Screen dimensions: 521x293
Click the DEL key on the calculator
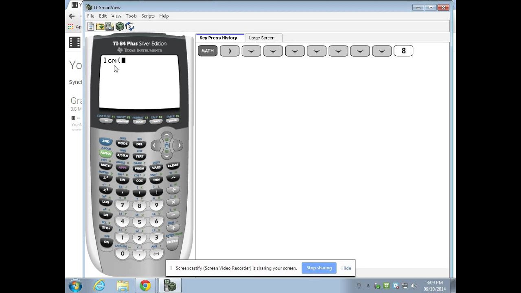140,144
